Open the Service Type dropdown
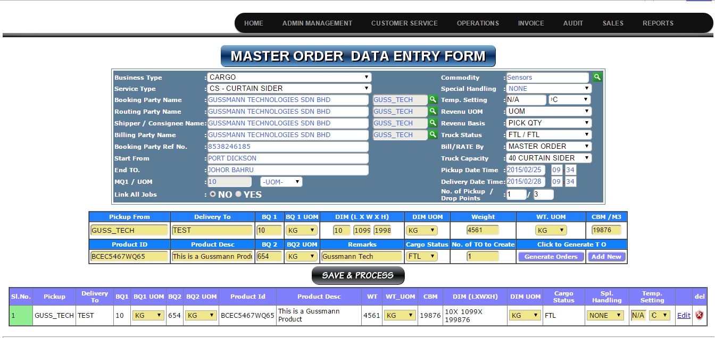This screenshot has height=338, width=715. (289, 89)
